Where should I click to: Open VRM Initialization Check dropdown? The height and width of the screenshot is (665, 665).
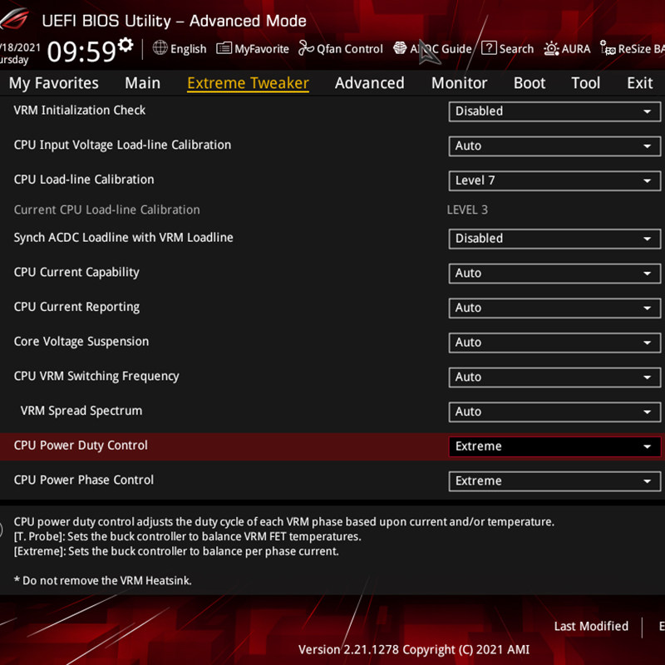(554, 111)
